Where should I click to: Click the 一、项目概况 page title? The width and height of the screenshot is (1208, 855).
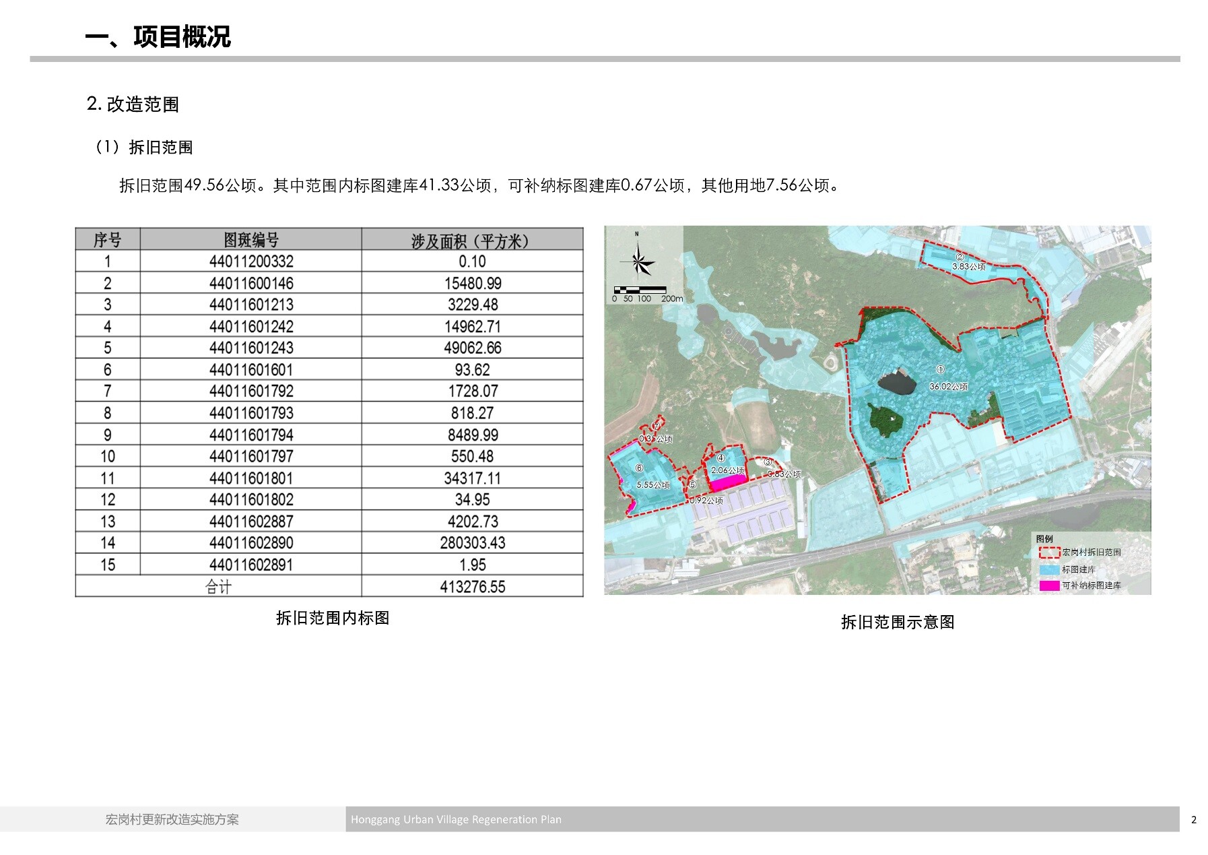click(158, 36)
